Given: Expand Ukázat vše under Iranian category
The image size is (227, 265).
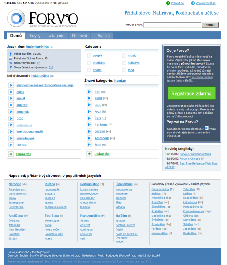Looking at the screenshot, I should point(102,154).
